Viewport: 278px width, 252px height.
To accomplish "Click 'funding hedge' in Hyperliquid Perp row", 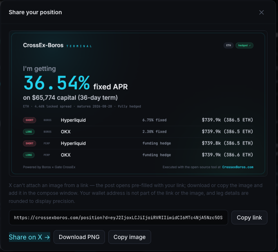I will point(157,143).
